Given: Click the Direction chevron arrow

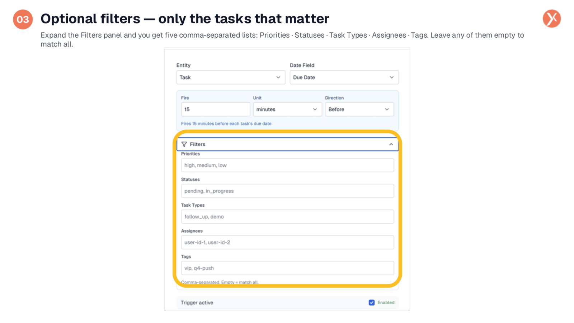Looking at the screenshot, I should click(x=387, y=109).
